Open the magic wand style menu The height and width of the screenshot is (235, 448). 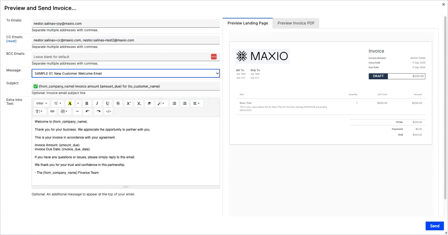[x=162, y=103]
